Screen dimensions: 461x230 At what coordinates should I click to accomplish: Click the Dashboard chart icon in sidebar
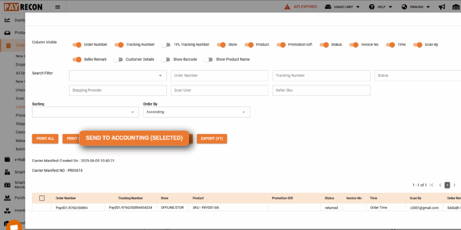pos(7,20)
